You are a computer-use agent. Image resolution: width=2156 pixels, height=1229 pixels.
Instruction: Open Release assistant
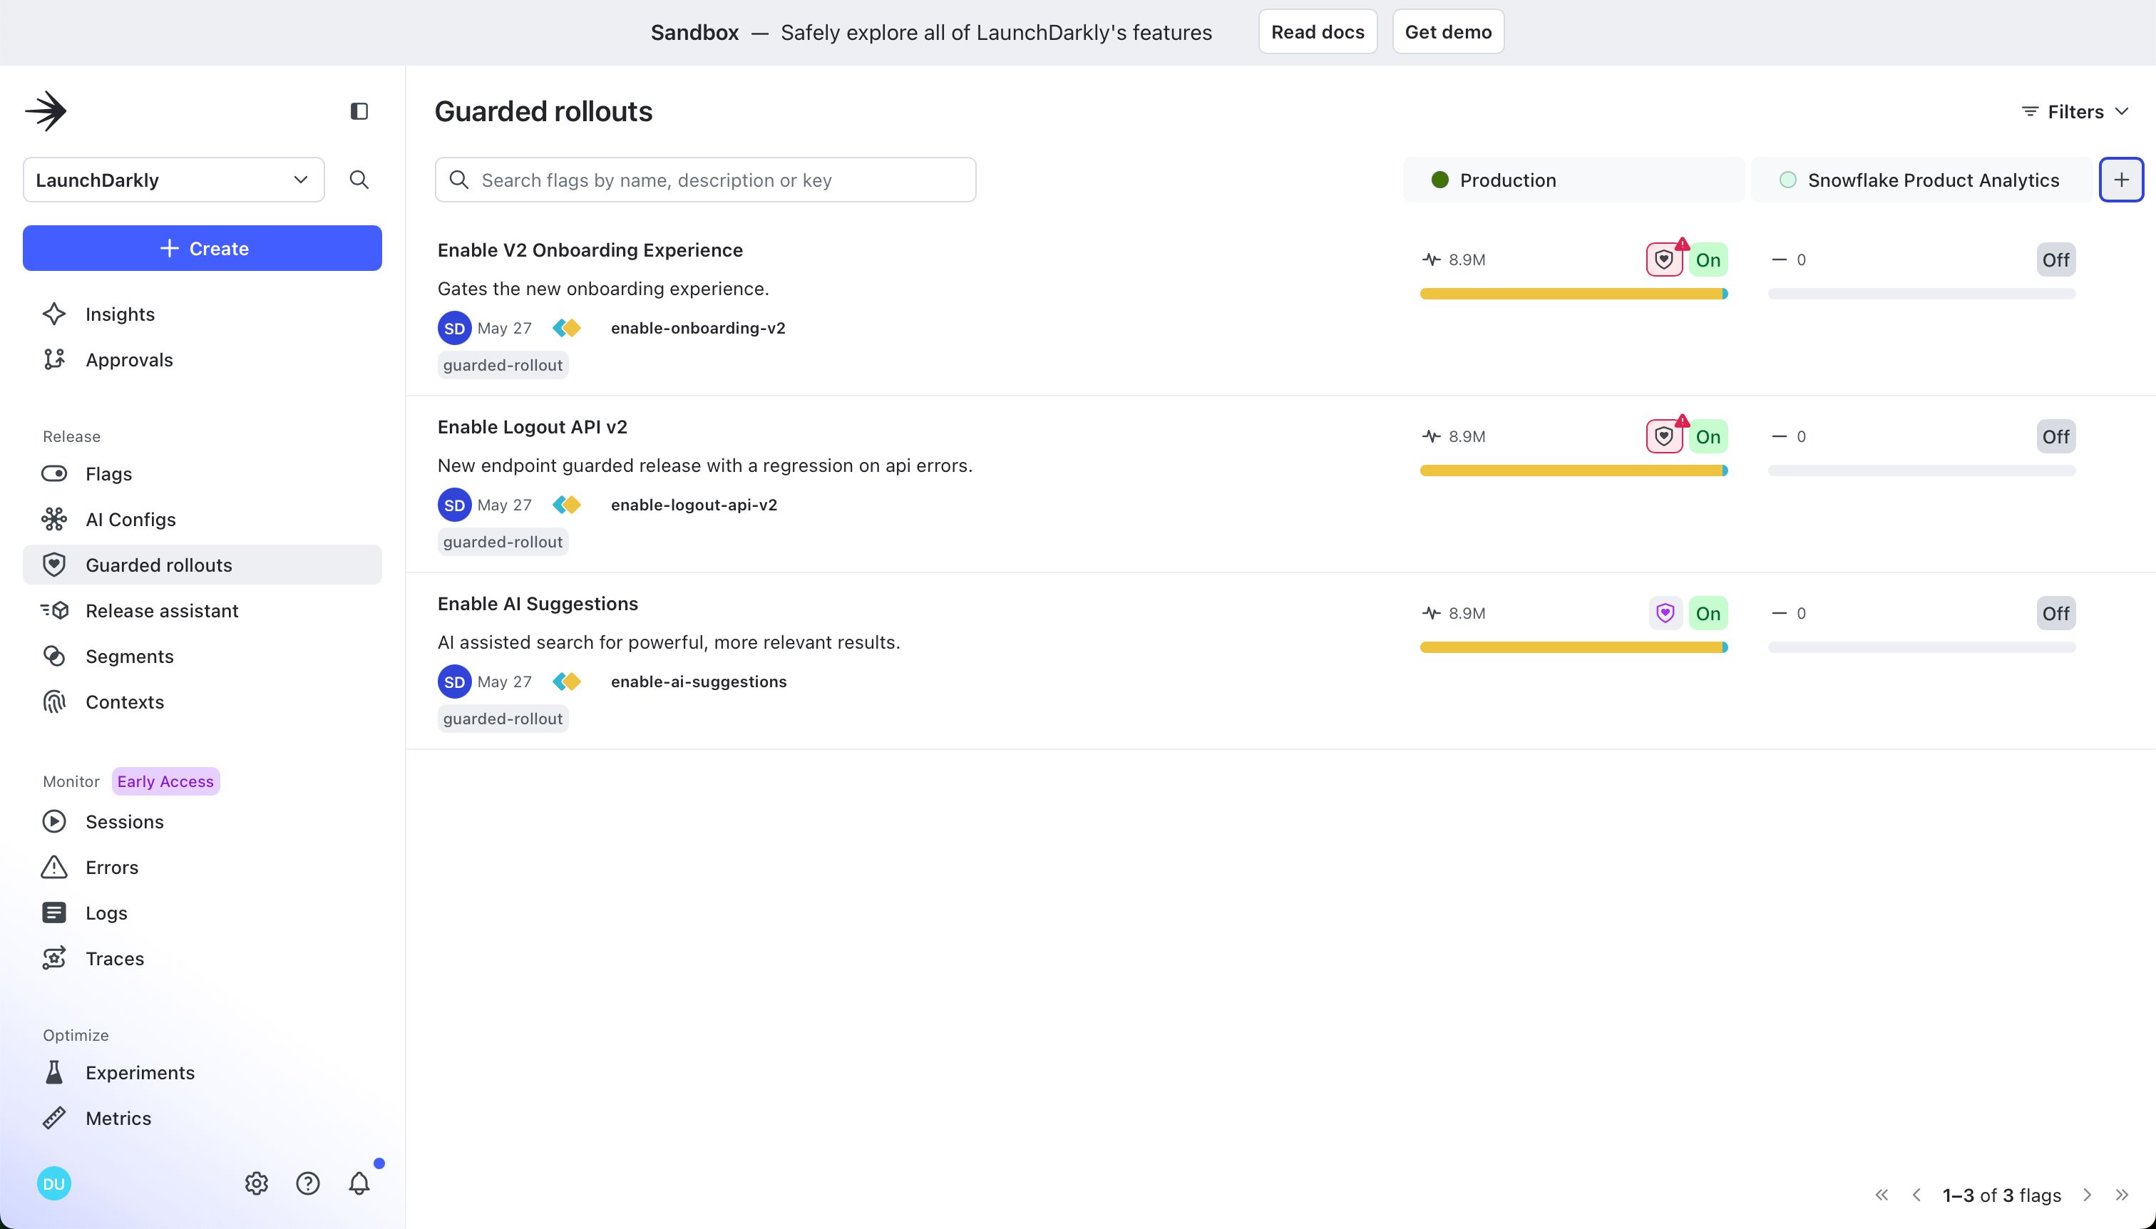coord(202,610)
